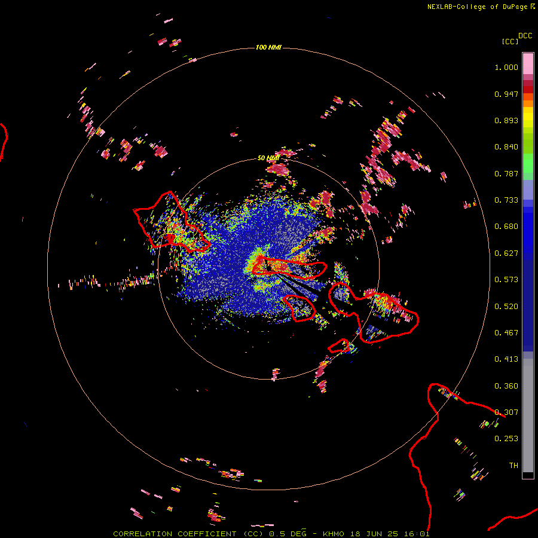Image resolution: width=538 pixels, height=538 pixels.
Task: Click the 100 NMI range ring label
Action: click(268, 47)
